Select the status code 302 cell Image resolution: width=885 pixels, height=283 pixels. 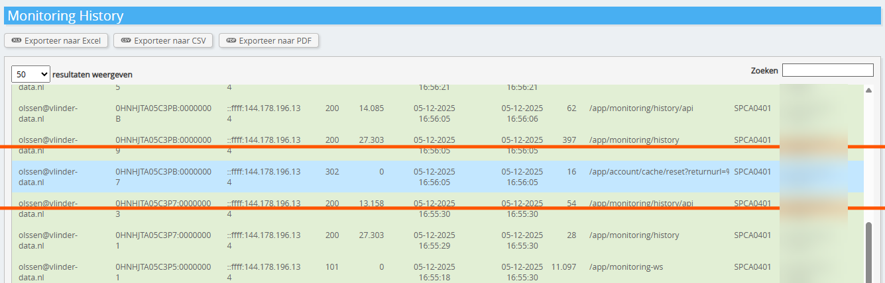(x=332, y=172)
